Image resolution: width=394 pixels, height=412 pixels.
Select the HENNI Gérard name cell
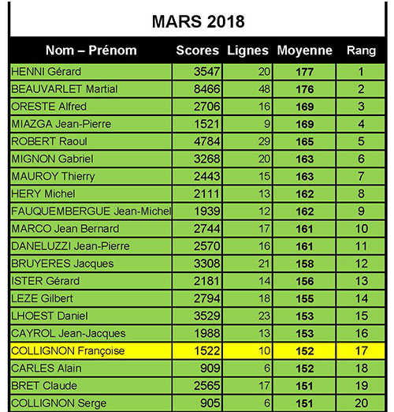(x=91, y=72)
